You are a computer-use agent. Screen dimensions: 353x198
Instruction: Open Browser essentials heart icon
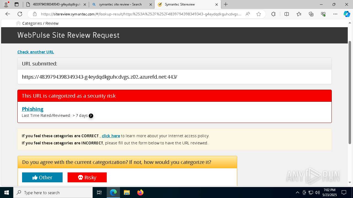click(323, 14)
